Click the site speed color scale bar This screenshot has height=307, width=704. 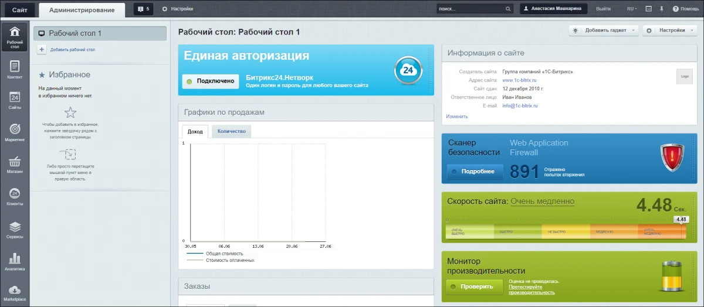[566, 231]
